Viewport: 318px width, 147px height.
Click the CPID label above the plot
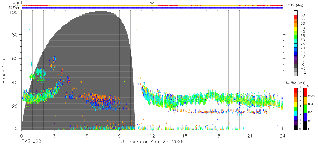point(16,3)
